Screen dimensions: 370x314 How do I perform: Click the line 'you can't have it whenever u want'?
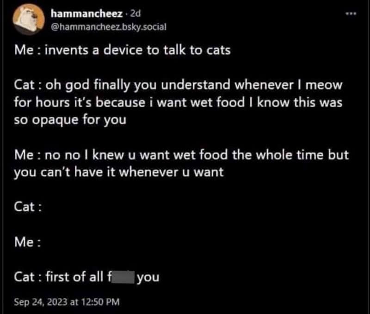tap(119, 172)
